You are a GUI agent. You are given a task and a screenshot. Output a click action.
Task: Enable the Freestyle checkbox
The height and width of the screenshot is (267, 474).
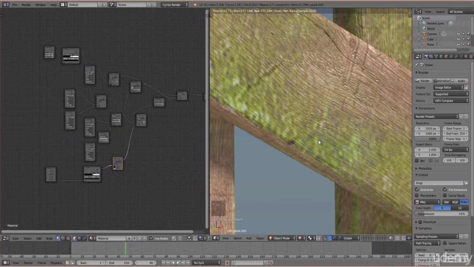click(420, 222)
